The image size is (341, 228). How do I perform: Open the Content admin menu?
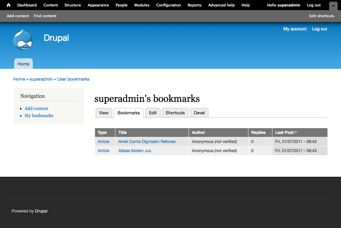(x=51, y=5)
